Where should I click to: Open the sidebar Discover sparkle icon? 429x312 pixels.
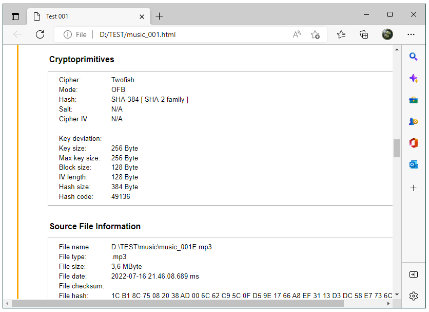point(414,79)
